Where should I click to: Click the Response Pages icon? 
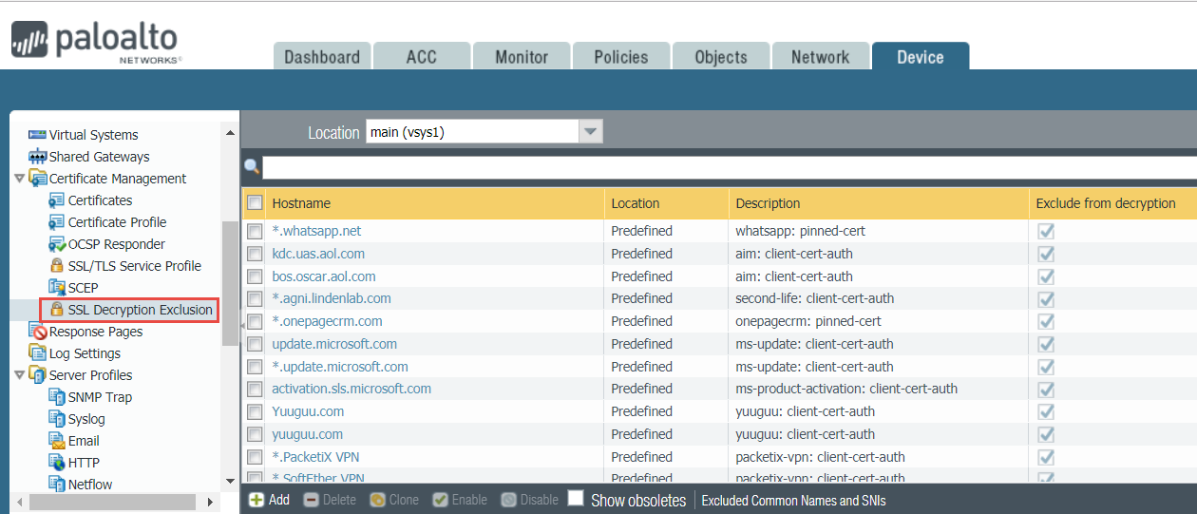coord(38,332)
